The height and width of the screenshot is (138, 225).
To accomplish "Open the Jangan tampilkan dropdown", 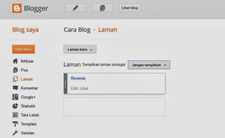I will click(149, 65).
